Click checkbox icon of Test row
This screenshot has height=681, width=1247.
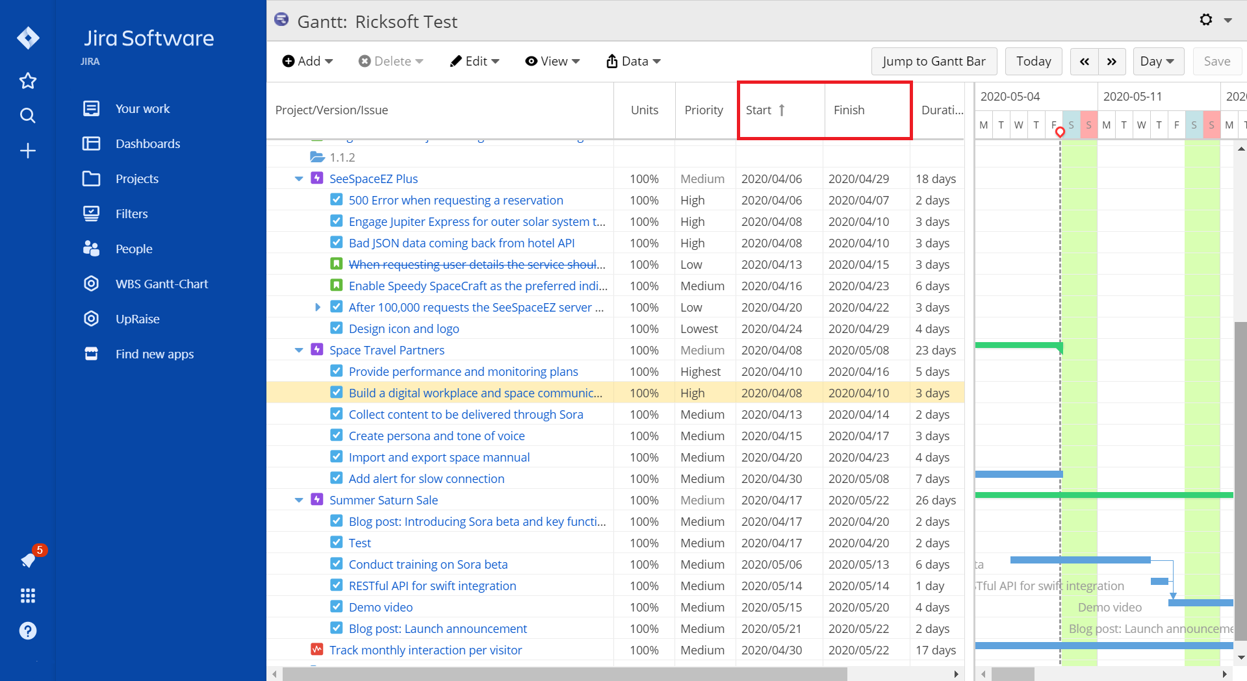(x=337, y=542)
